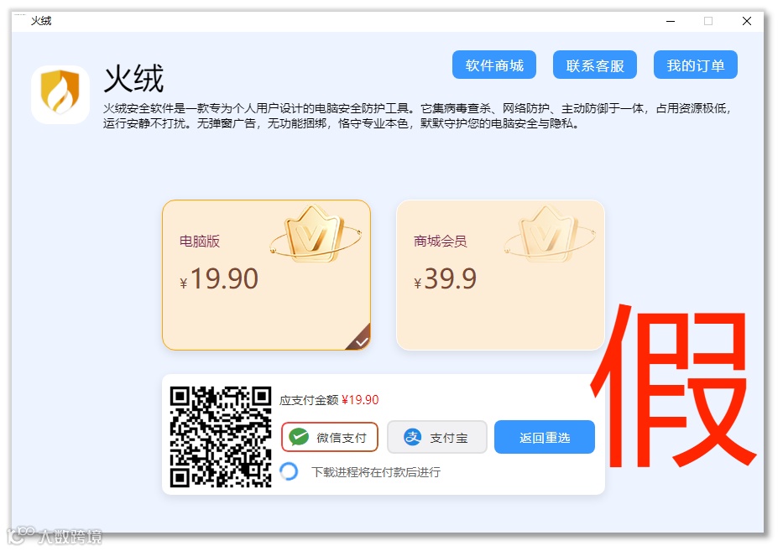This screenshot has height=551, width=783.
Task: Select the 商城会员 ¥39.9 plan card
Action: 500,275
